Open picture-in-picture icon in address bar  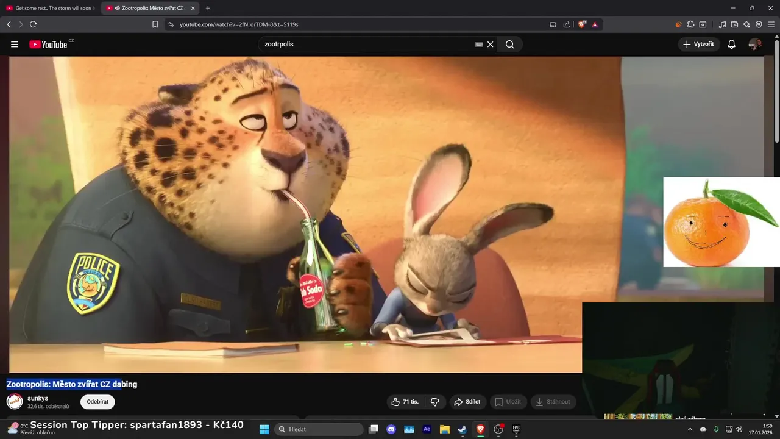[553, 24]
